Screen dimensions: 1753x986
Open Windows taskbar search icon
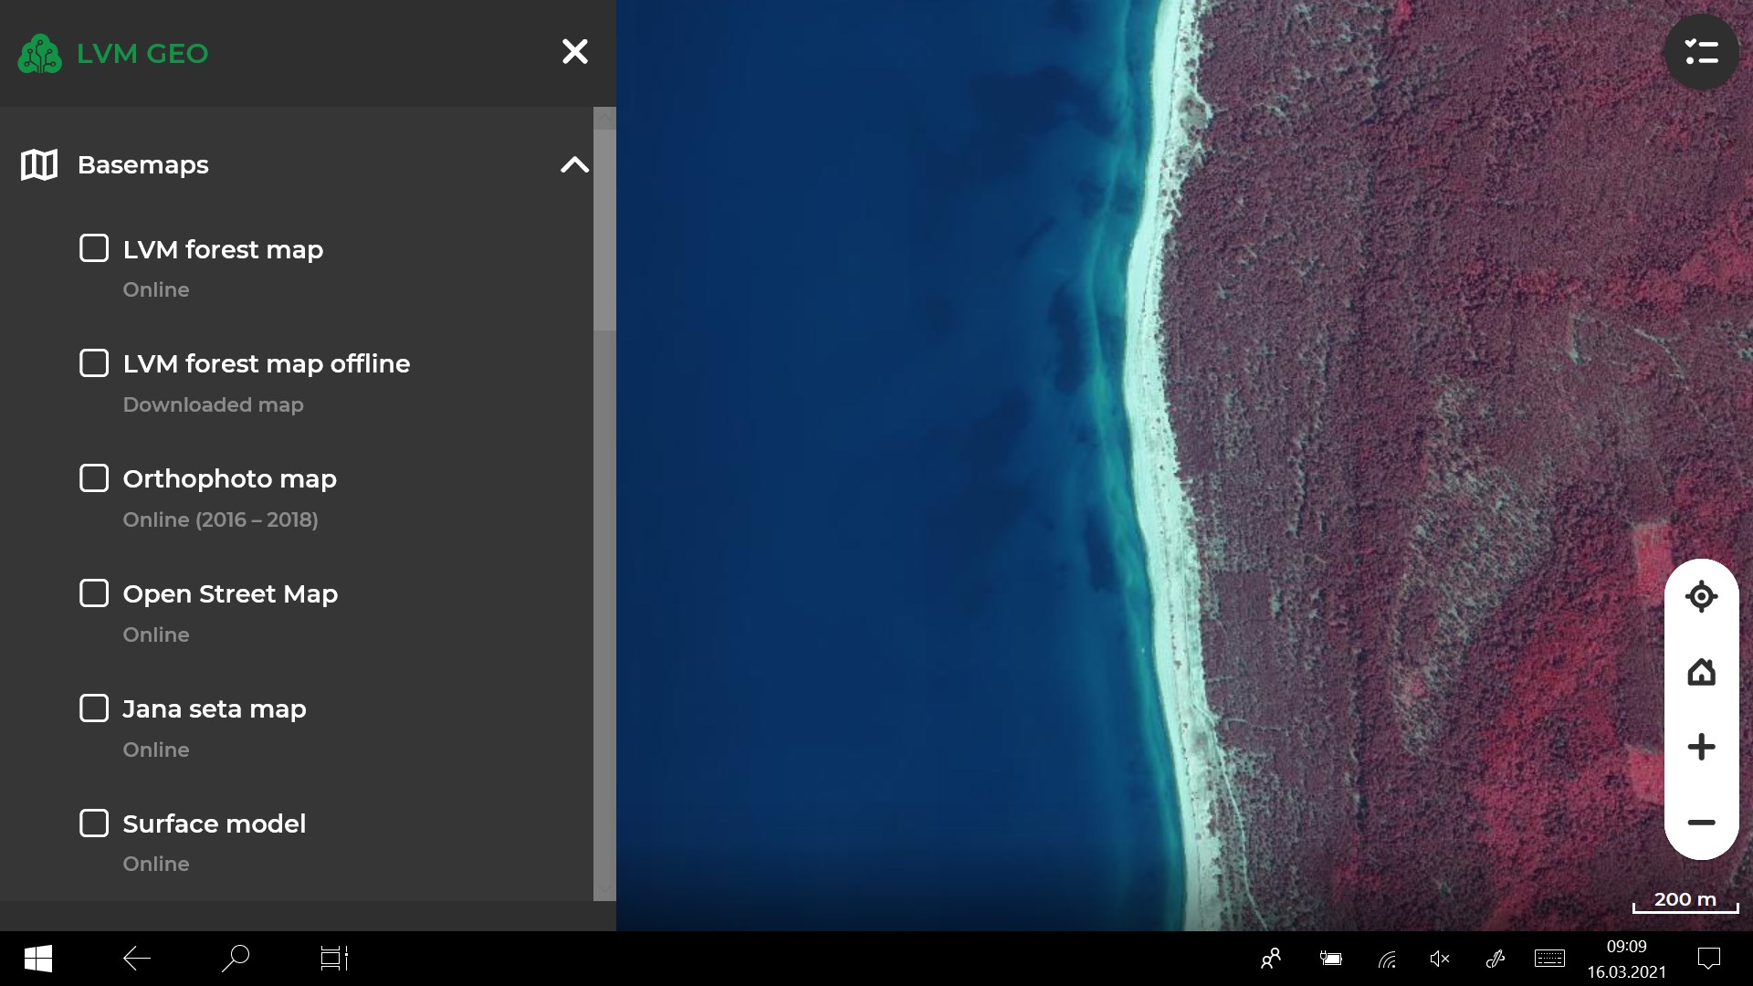point(236,959)
